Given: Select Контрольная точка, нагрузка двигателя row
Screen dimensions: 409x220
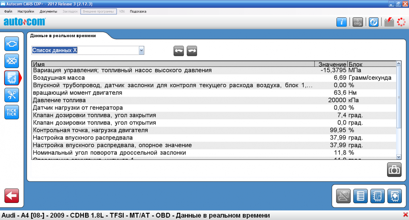Looking at the screenshot, I should tap(214, 130).
